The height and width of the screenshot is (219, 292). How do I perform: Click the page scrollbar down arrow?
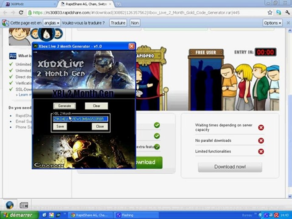(290, 196)
